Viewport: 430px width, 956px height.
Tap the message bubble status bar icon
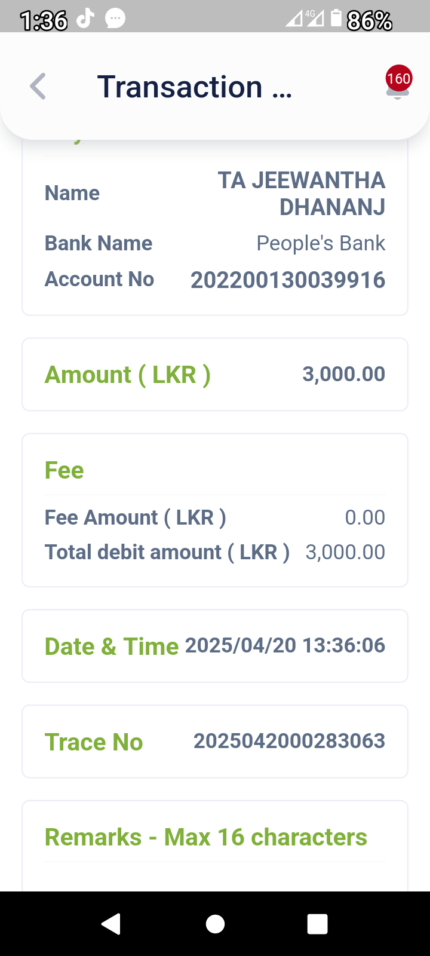[115, 19]
